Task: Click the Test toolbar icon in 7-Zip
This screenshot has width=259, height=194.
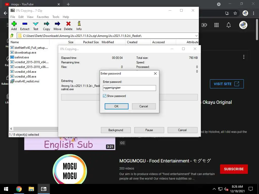Action: pos(36,26)
